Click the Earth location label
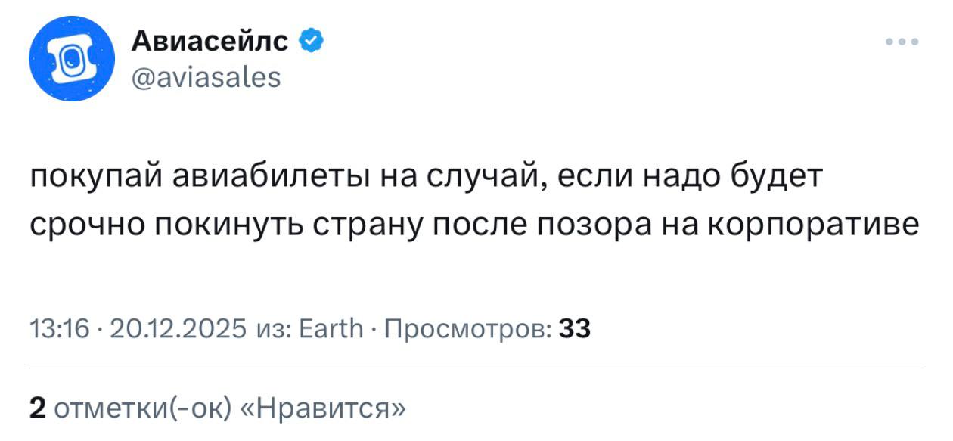 click(x=326, y=328)
